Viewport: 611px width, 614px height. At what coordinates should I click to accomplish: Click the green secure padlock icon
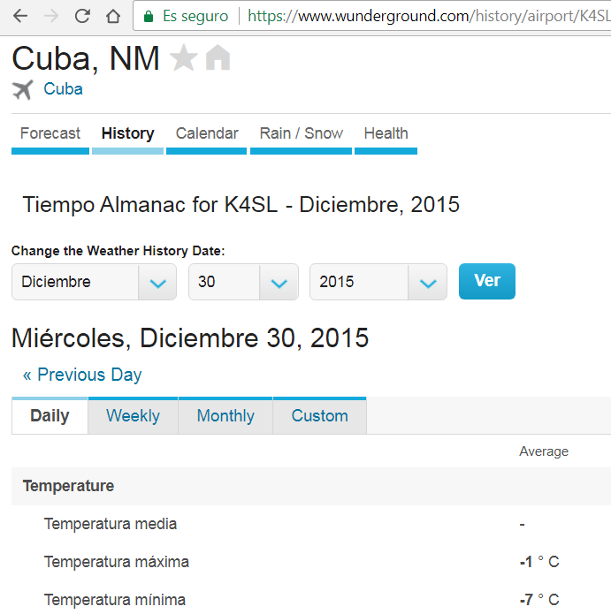(149, 16)
